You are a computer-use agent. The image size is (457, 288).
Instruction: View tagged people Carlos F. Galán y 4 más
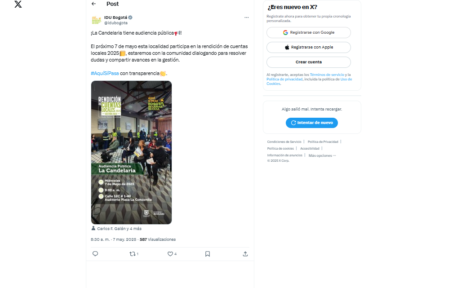tap(116, 229)
